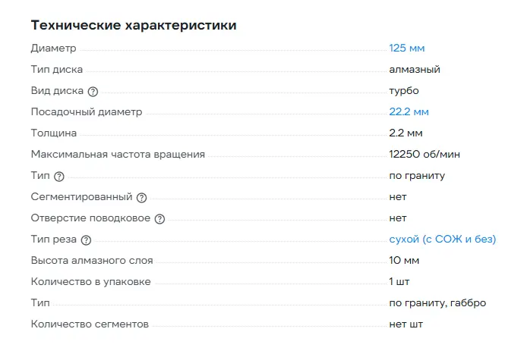Click the Толщина label
Image resolution: width=527 pixels, height=354 pixels.
(54, 133)
